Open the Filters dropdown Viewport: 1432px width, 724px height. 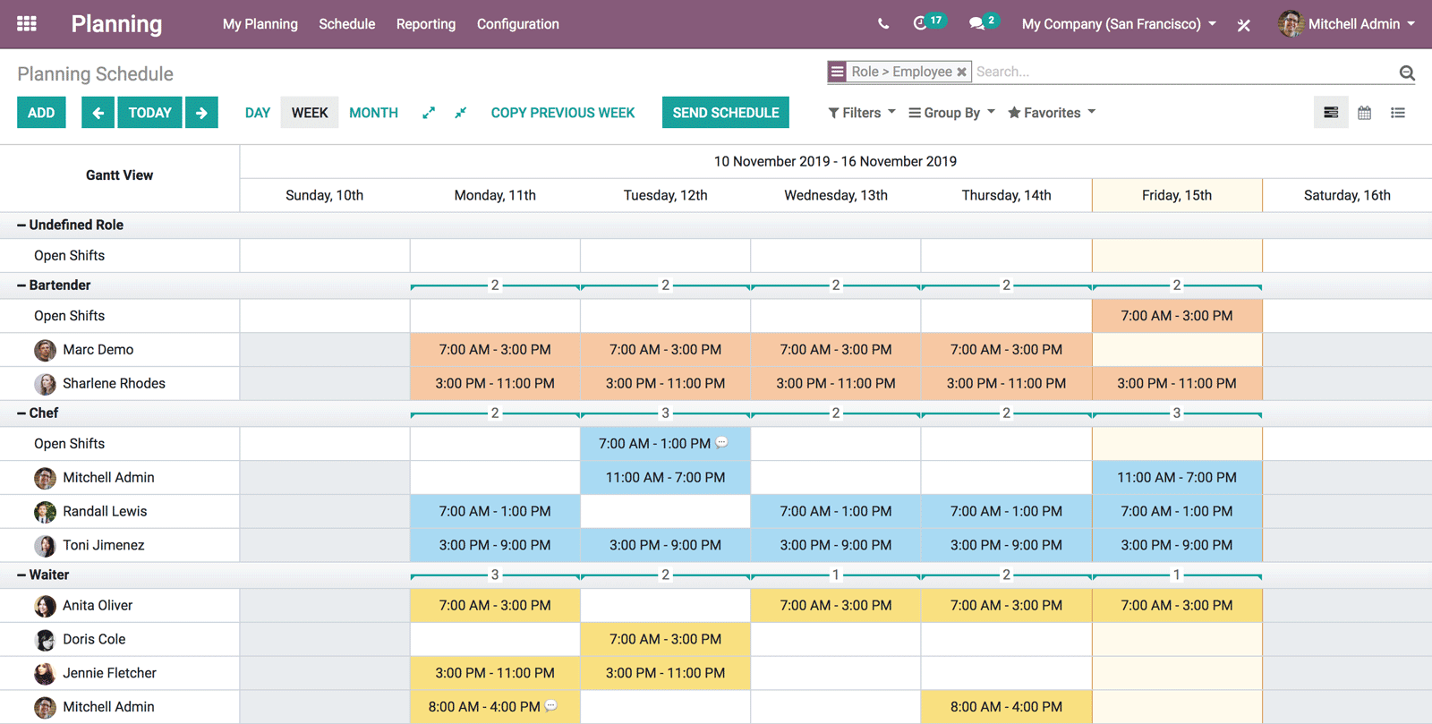tap(861, 113)
